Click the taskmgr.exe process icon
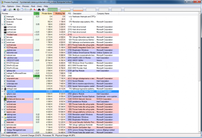The image size is (202, 138). click(x=5, y=115)
